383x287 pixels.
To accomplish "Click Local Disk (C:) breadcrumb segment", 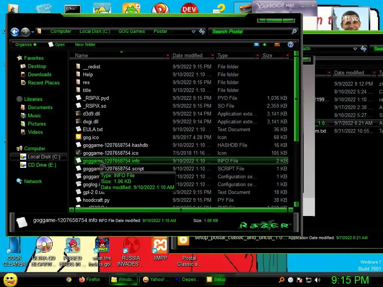I will [95, 31].
